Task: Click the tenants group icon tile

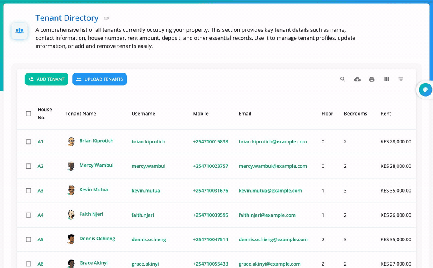Action: 19,31
